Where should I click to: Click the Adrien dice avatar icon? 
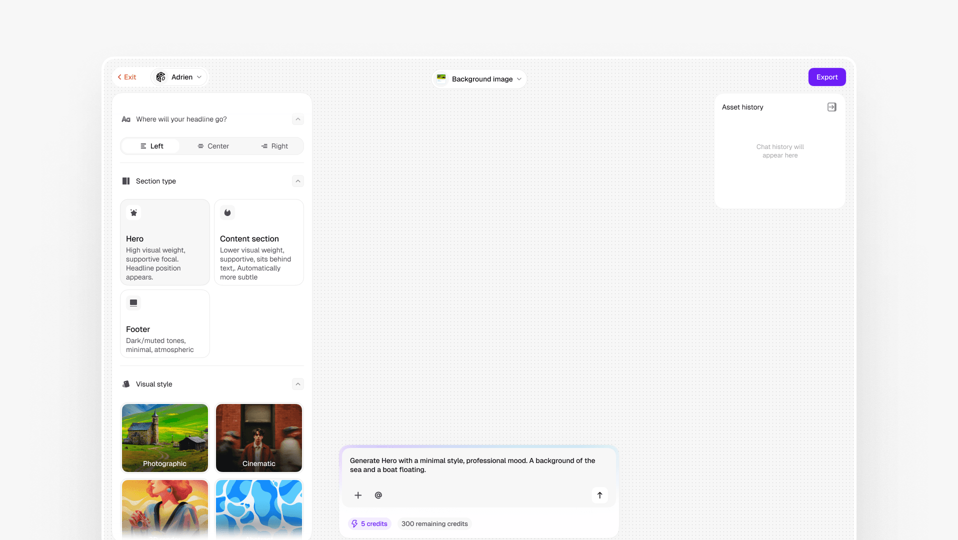(161, 77)
